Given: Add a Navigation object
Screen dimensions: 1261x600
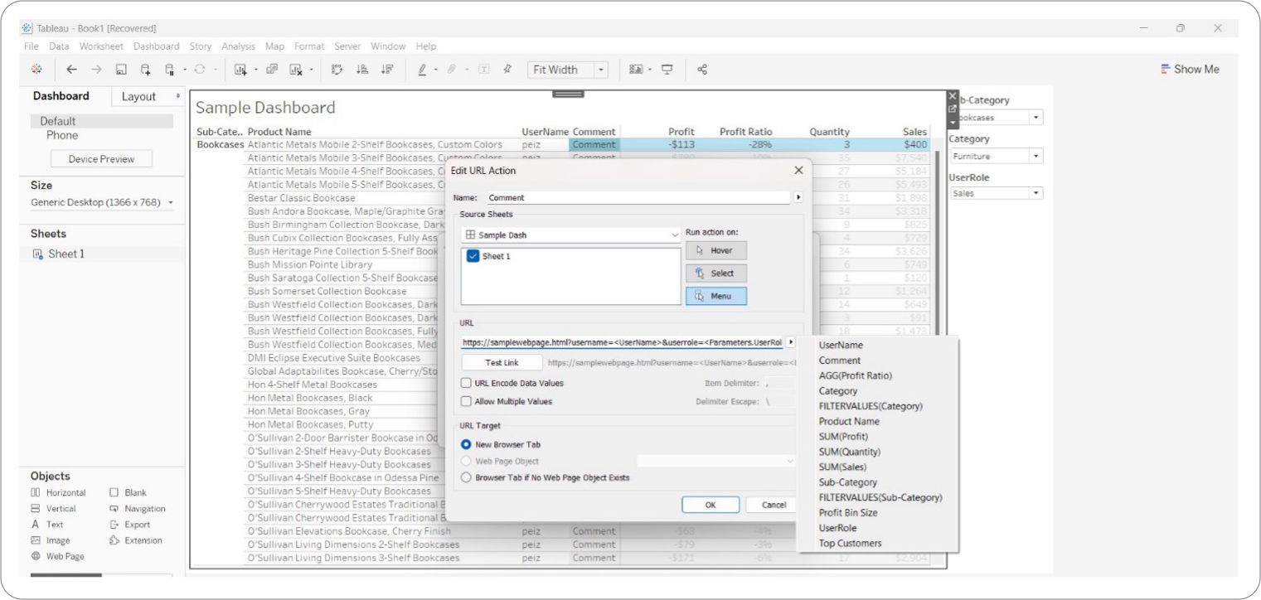Looking at the screenshot, I should tap(138, 508).
